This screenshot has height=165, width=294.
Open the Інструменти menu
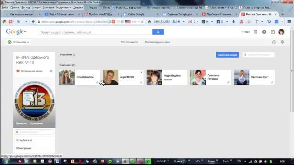[x=64, y=7]
